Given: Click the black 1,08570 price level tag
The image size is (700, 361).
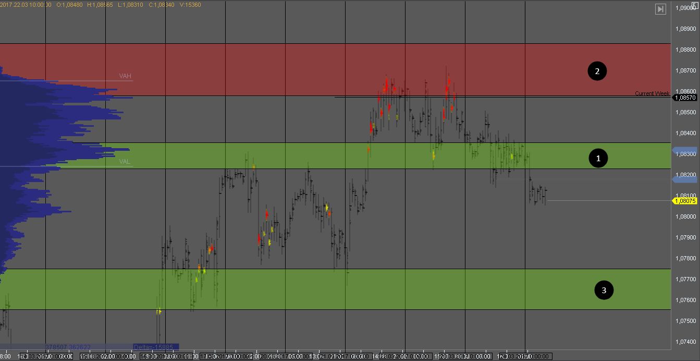Looking at the screenshot, I should click(x=685, y=98).
